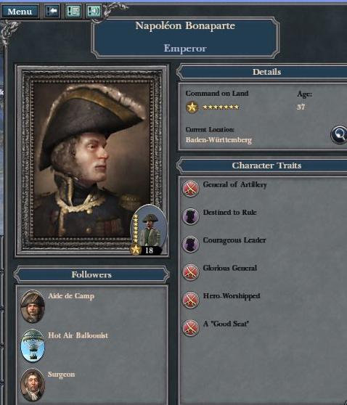Select the Courageous Leader trait icon
Screen dimensions: 347x405
(191, 244)
